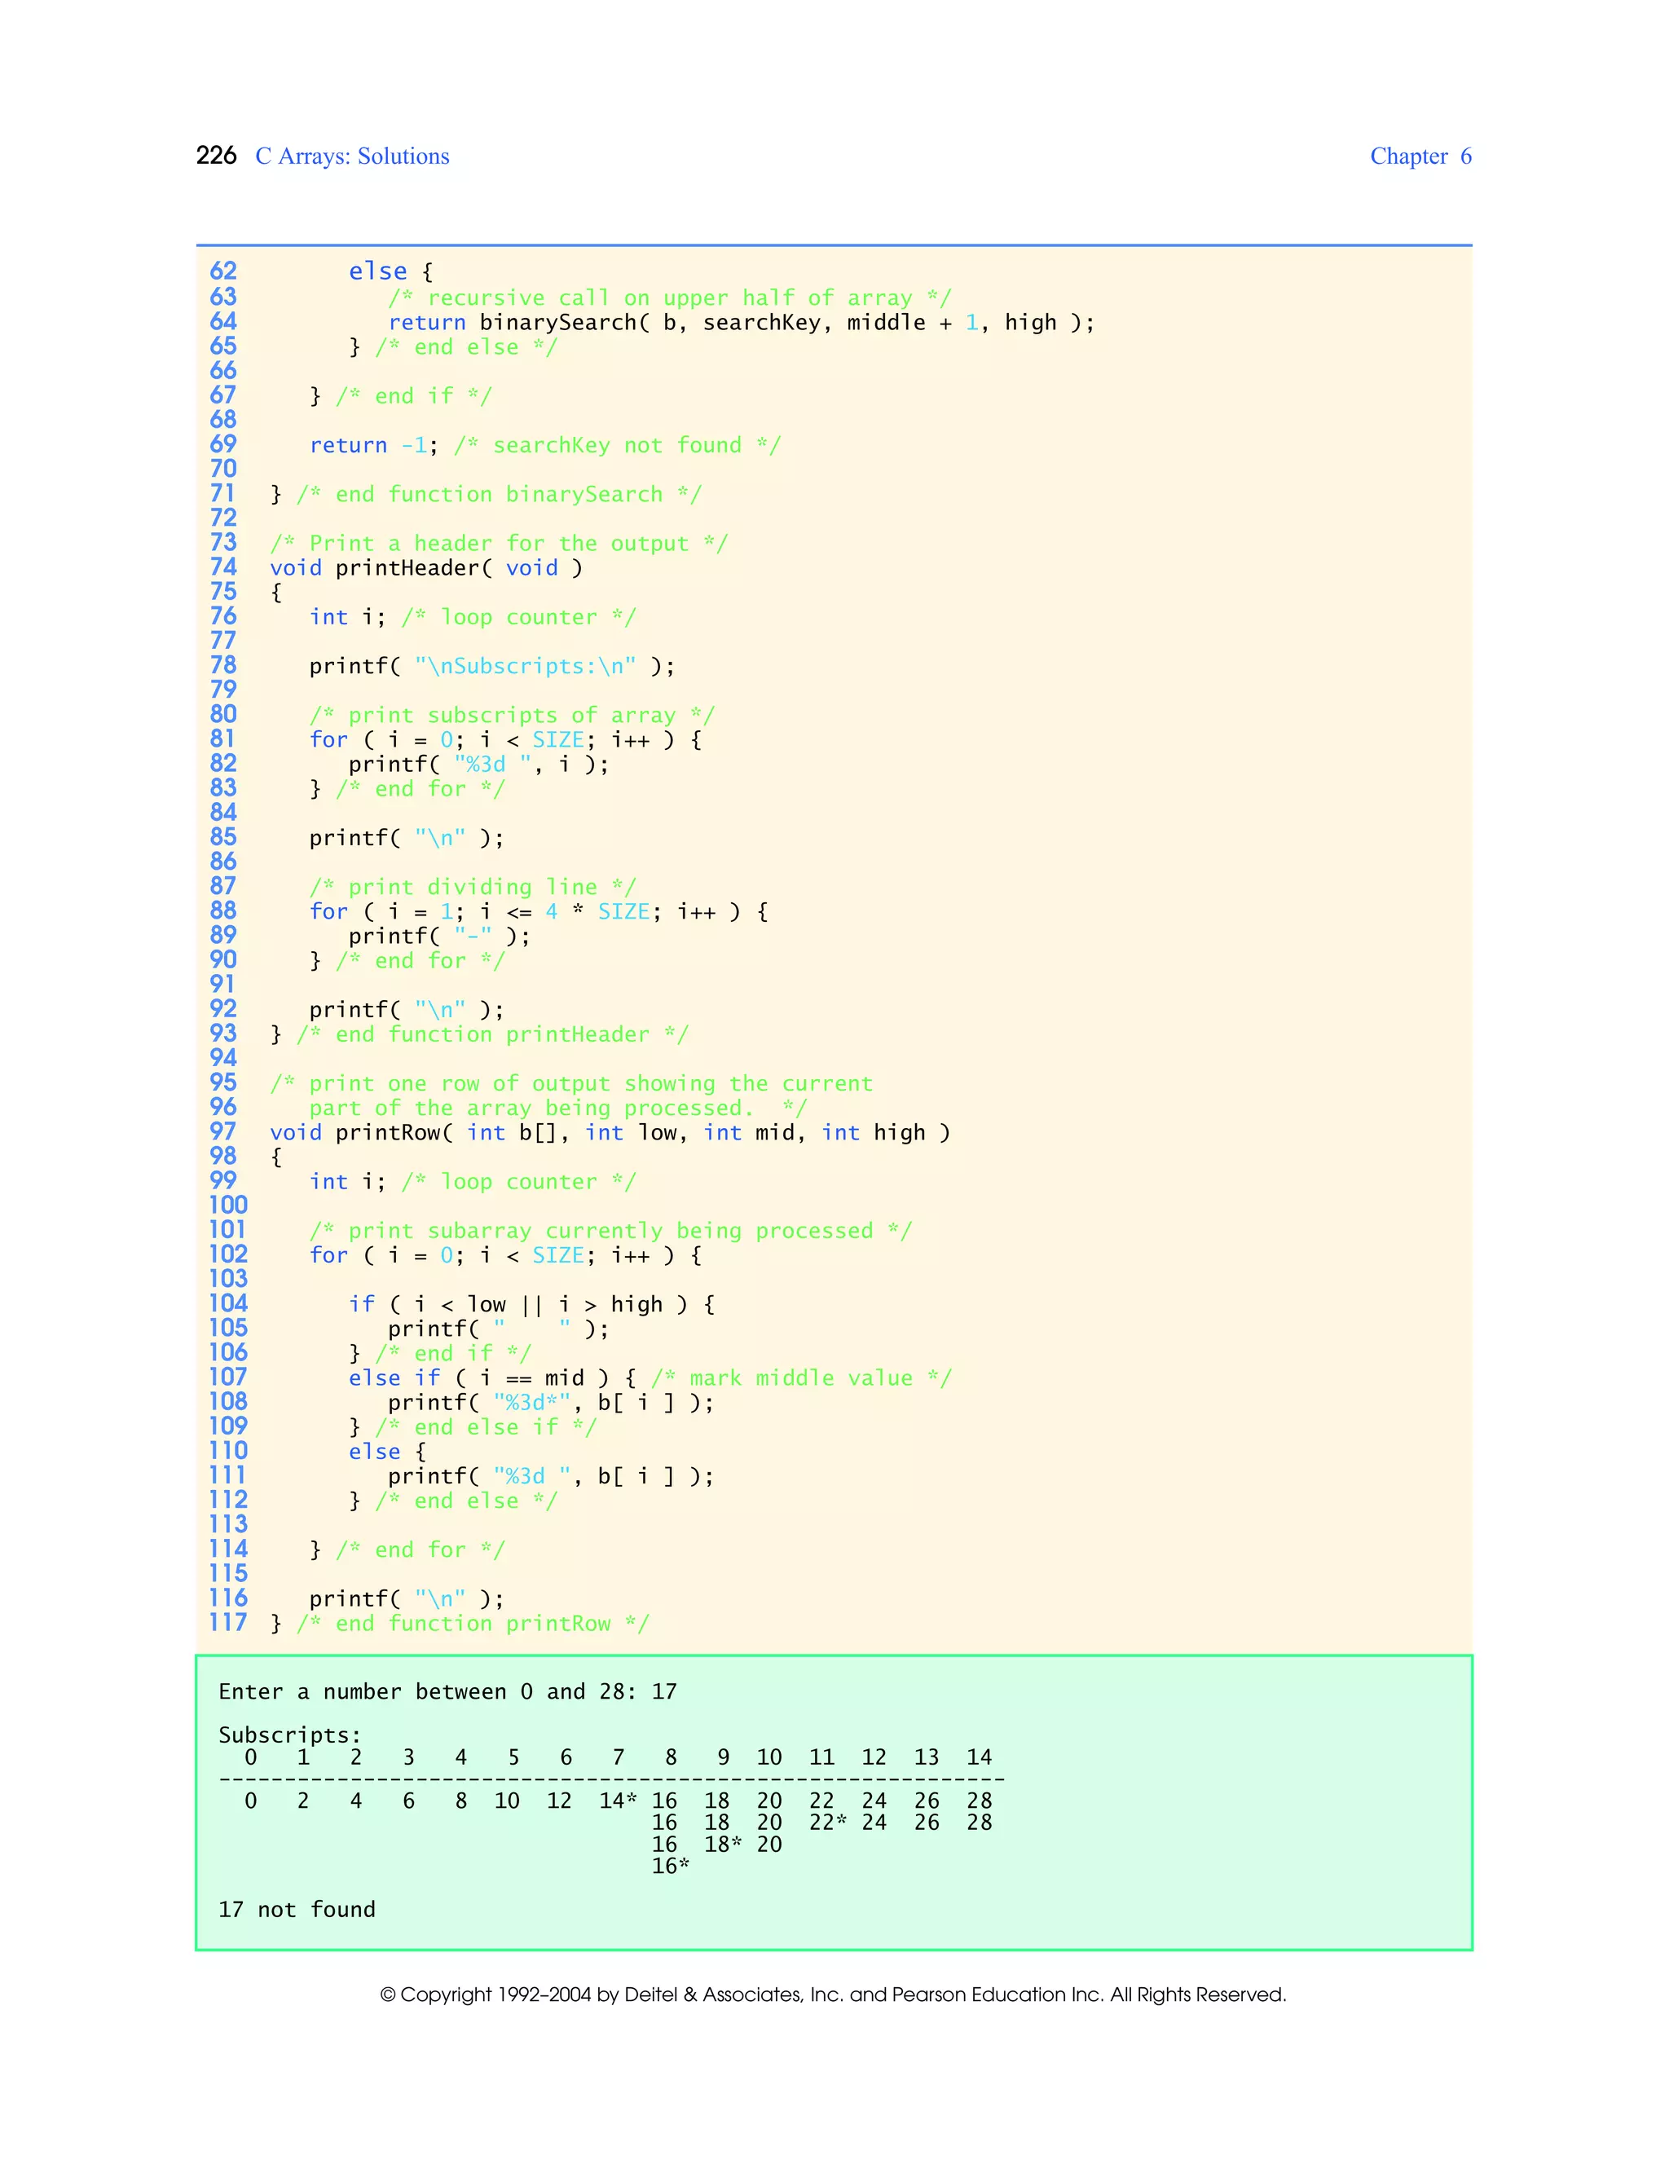Click subscript 14 in the output header row
Image resolution: width=1669 pixels, height=2160 pixels.
click(x=979, y=1757)
